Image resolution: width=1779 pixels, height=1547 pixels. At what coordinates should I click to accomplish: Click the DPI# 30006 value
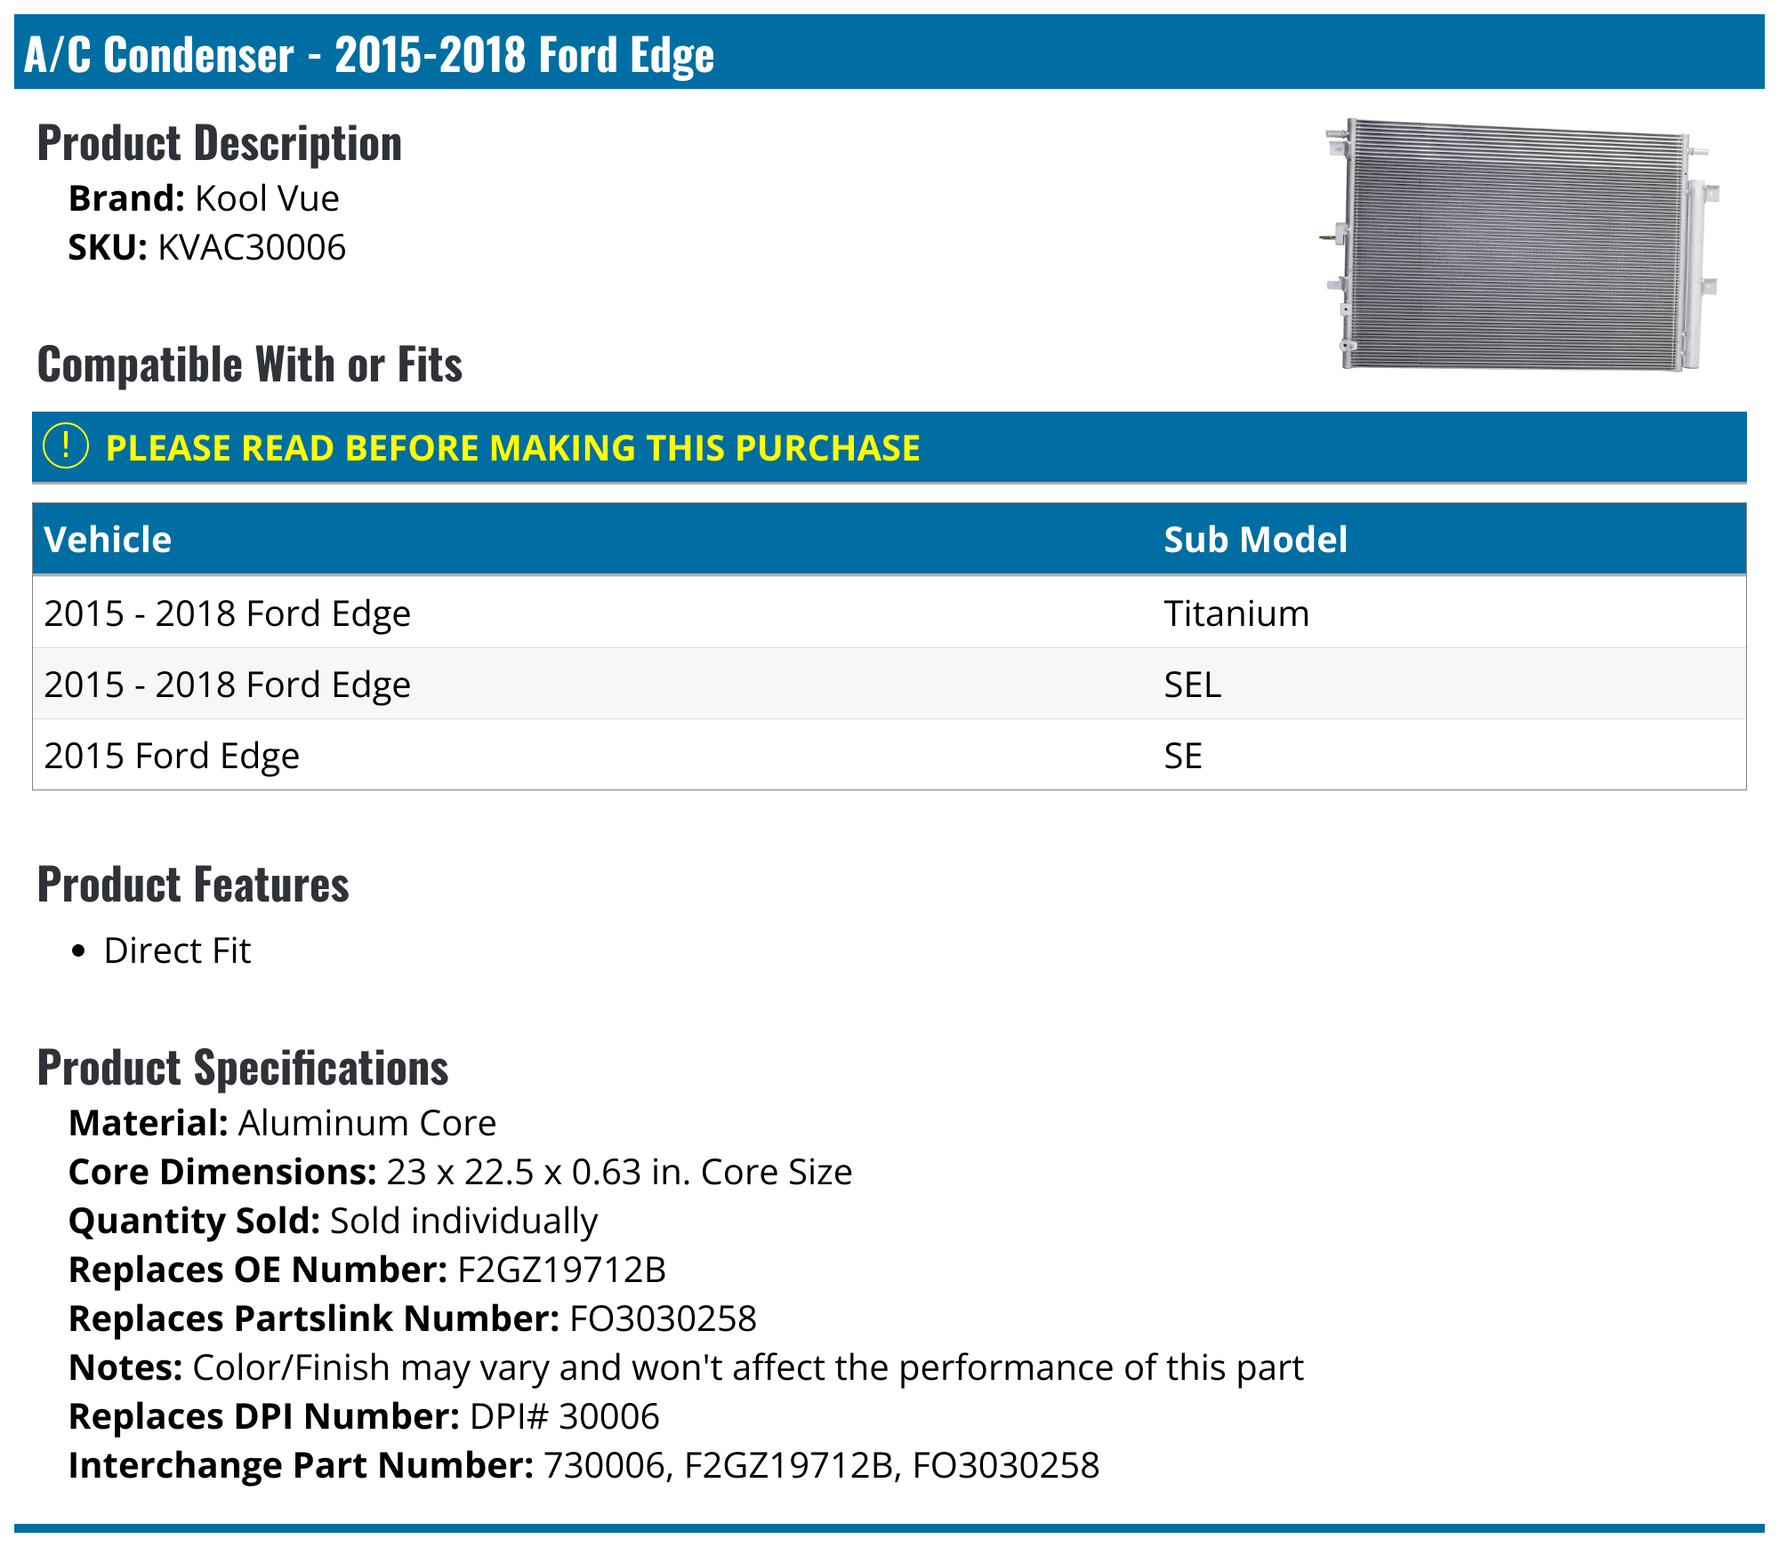click(x=564, y=1416)
